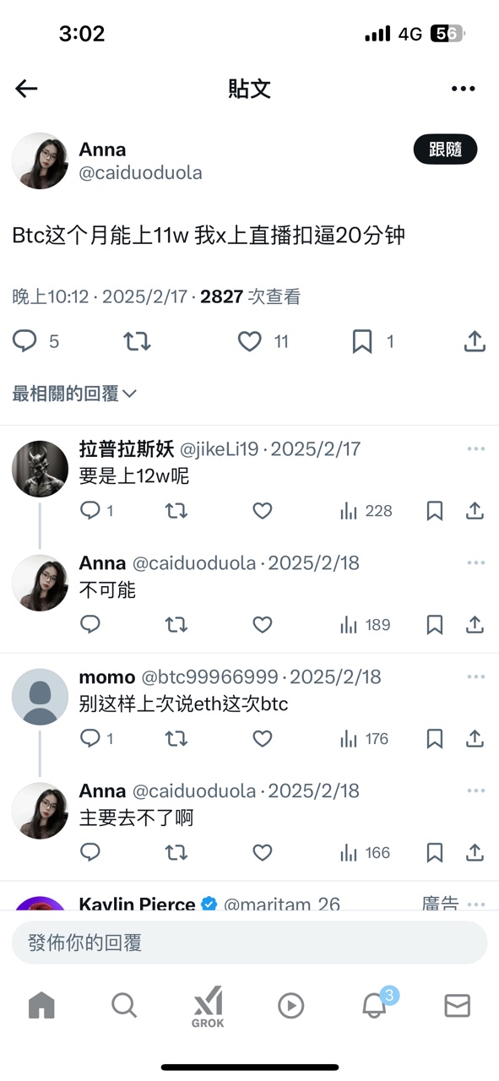Share the main post via share icon
This screenshot has width=499, height=1081.
click(x=475, y=340)
